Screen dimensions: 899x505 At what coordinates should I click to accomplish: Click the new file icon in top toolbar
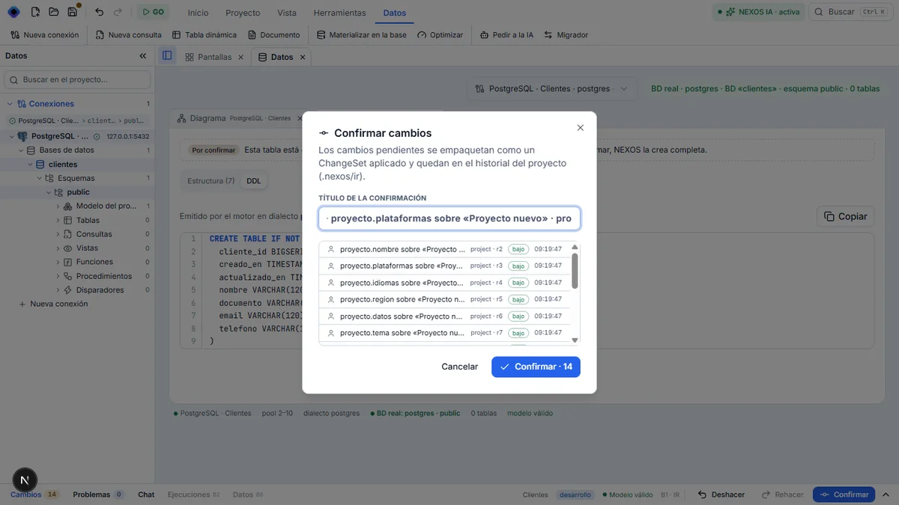click(35, 12)
